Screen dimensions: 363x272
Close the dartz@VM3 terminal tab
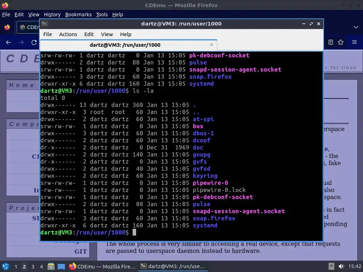click(x=211, y=45)
